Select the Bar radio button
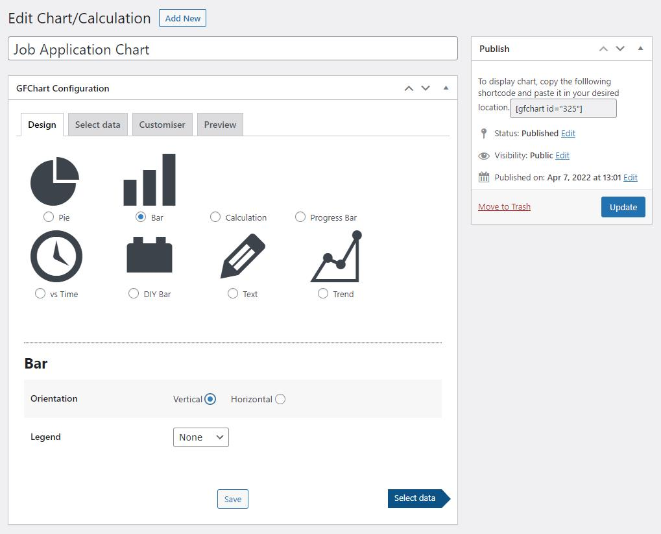 [x=141, y=217]
